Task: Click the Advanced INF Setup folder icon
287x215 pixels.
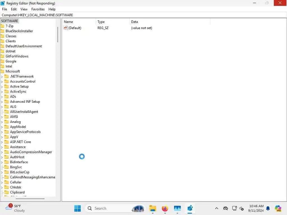Action: (6, 101)
